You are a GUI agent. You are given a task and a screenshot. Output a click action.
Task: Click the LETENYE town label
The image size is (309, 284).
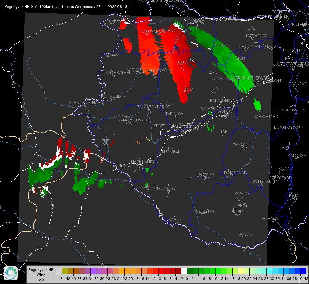tap(122, 165)
